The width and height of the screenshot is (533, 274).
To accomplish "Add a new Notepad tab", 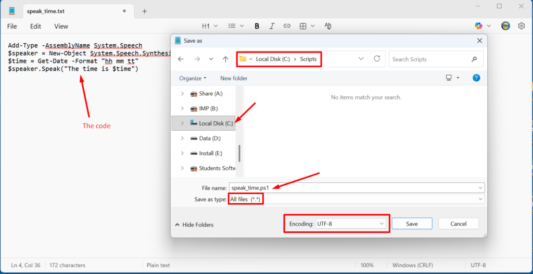I will 145,11.
